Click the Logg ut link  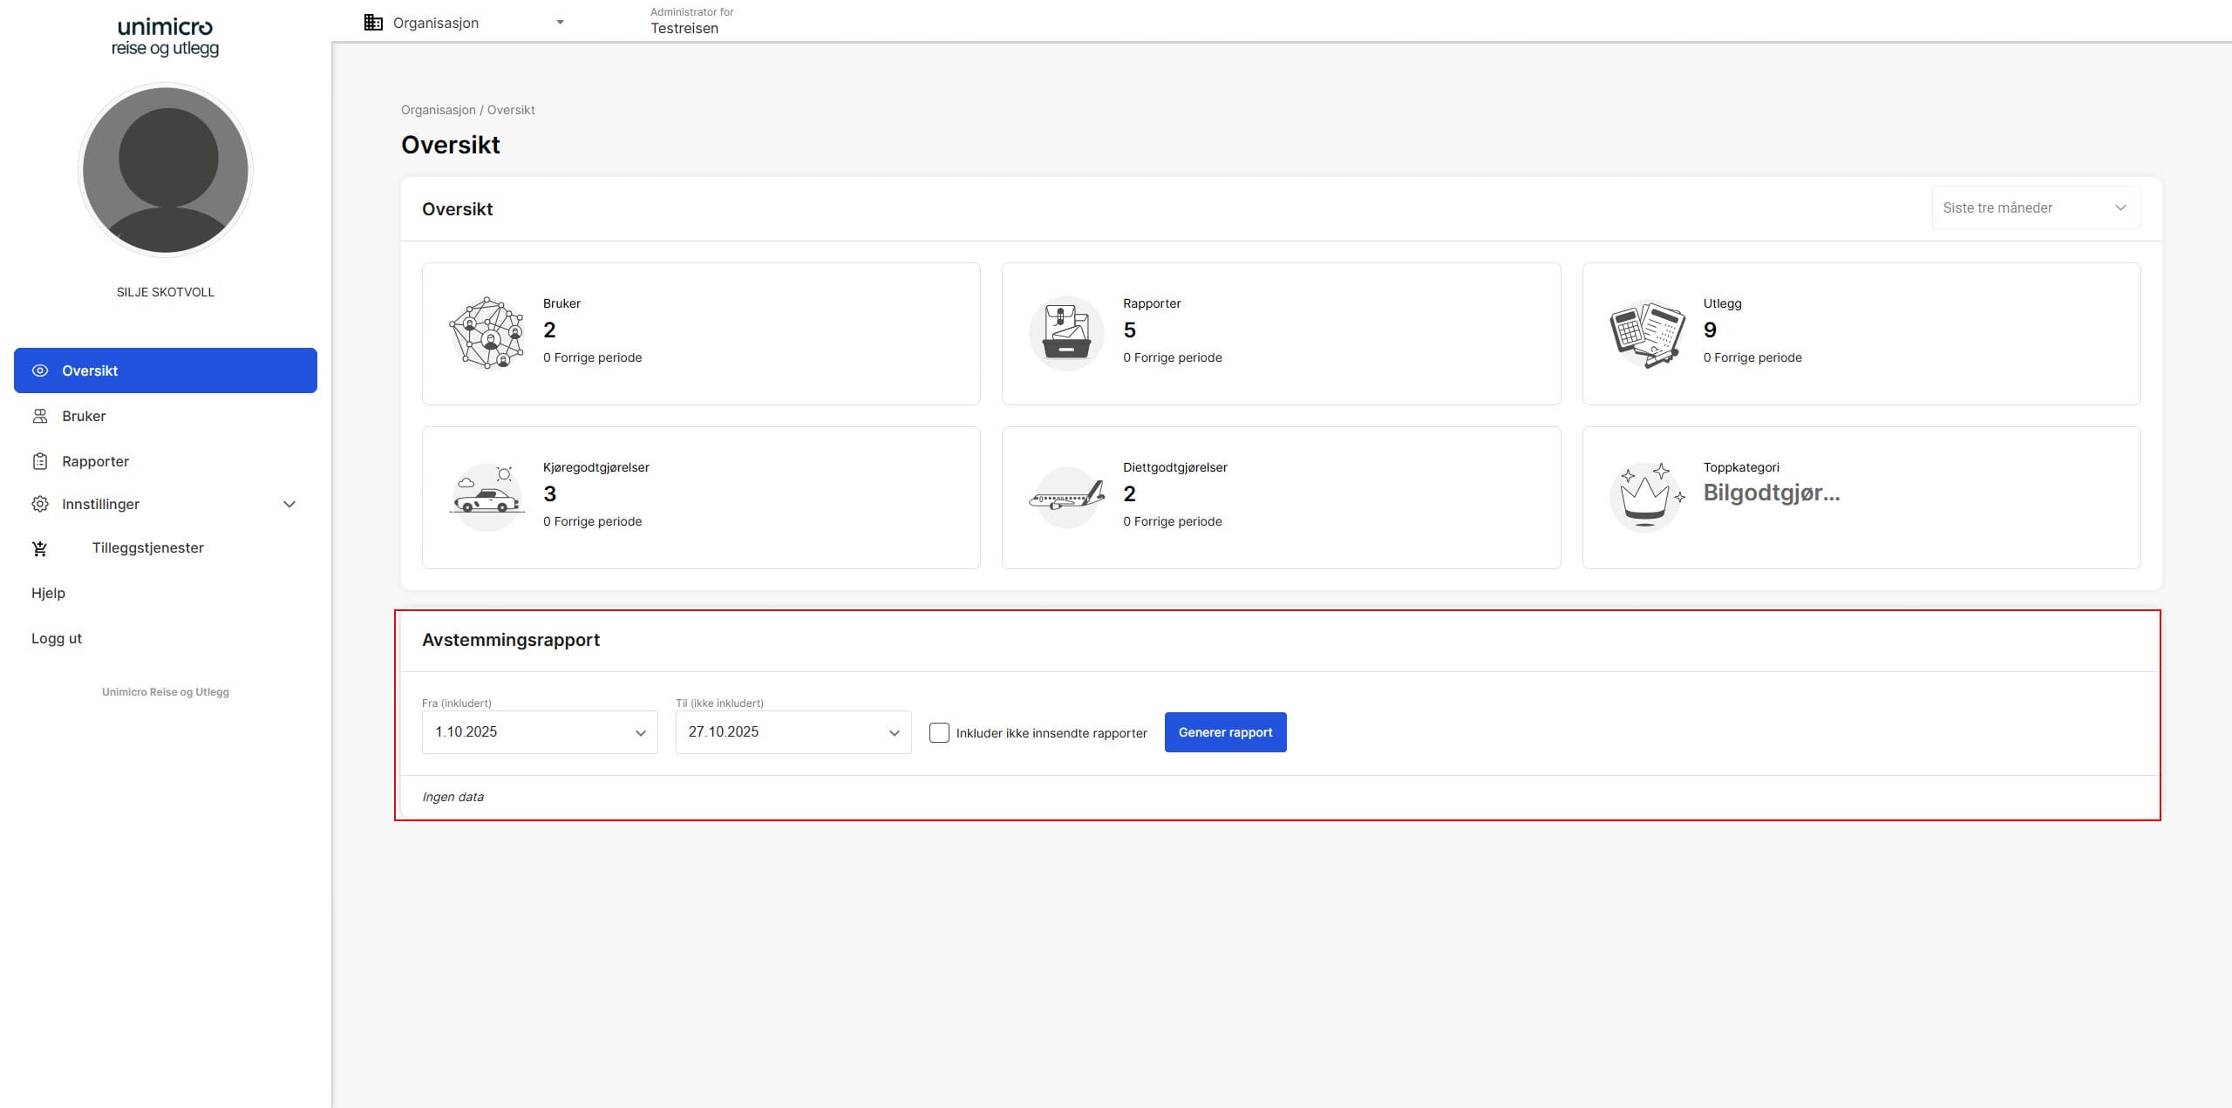tap(57, 638)
